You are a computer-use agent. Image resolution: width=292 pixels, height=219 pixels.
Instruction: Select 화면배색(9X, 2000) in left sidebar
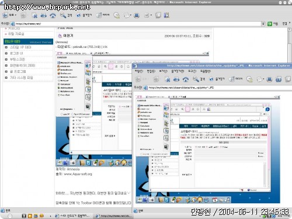(x=23, y=65)
